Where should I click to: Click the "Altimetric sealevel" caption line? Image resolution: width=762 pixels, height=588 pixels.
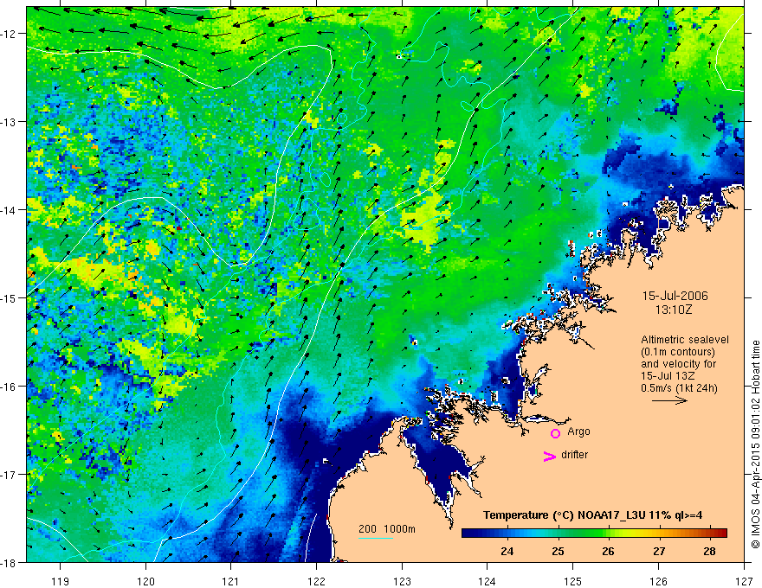[x=684, y=340]
